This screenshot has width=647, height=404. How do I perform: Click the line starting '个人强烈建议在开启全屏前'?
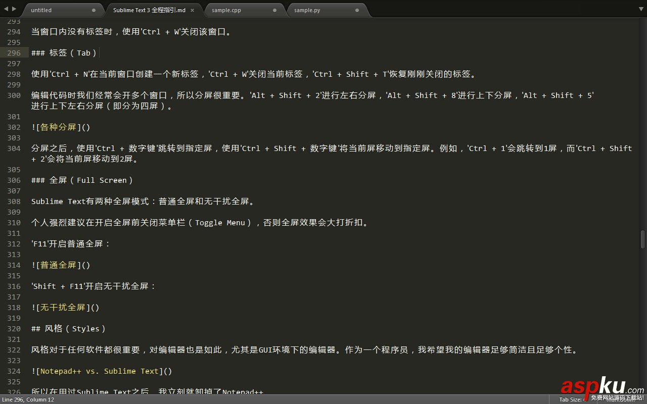200,223
